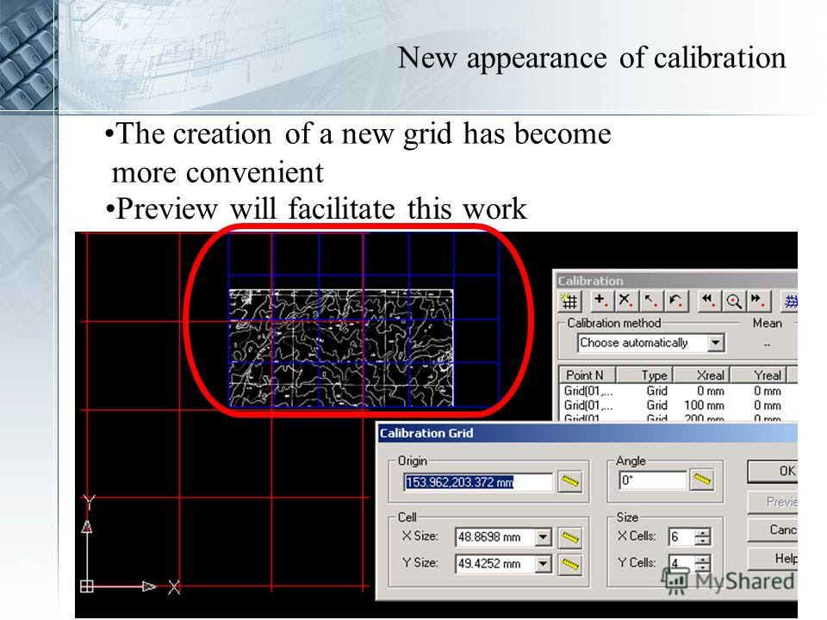Click the Angle input field
Screen dimensions: 827x620
click(653, 480)
